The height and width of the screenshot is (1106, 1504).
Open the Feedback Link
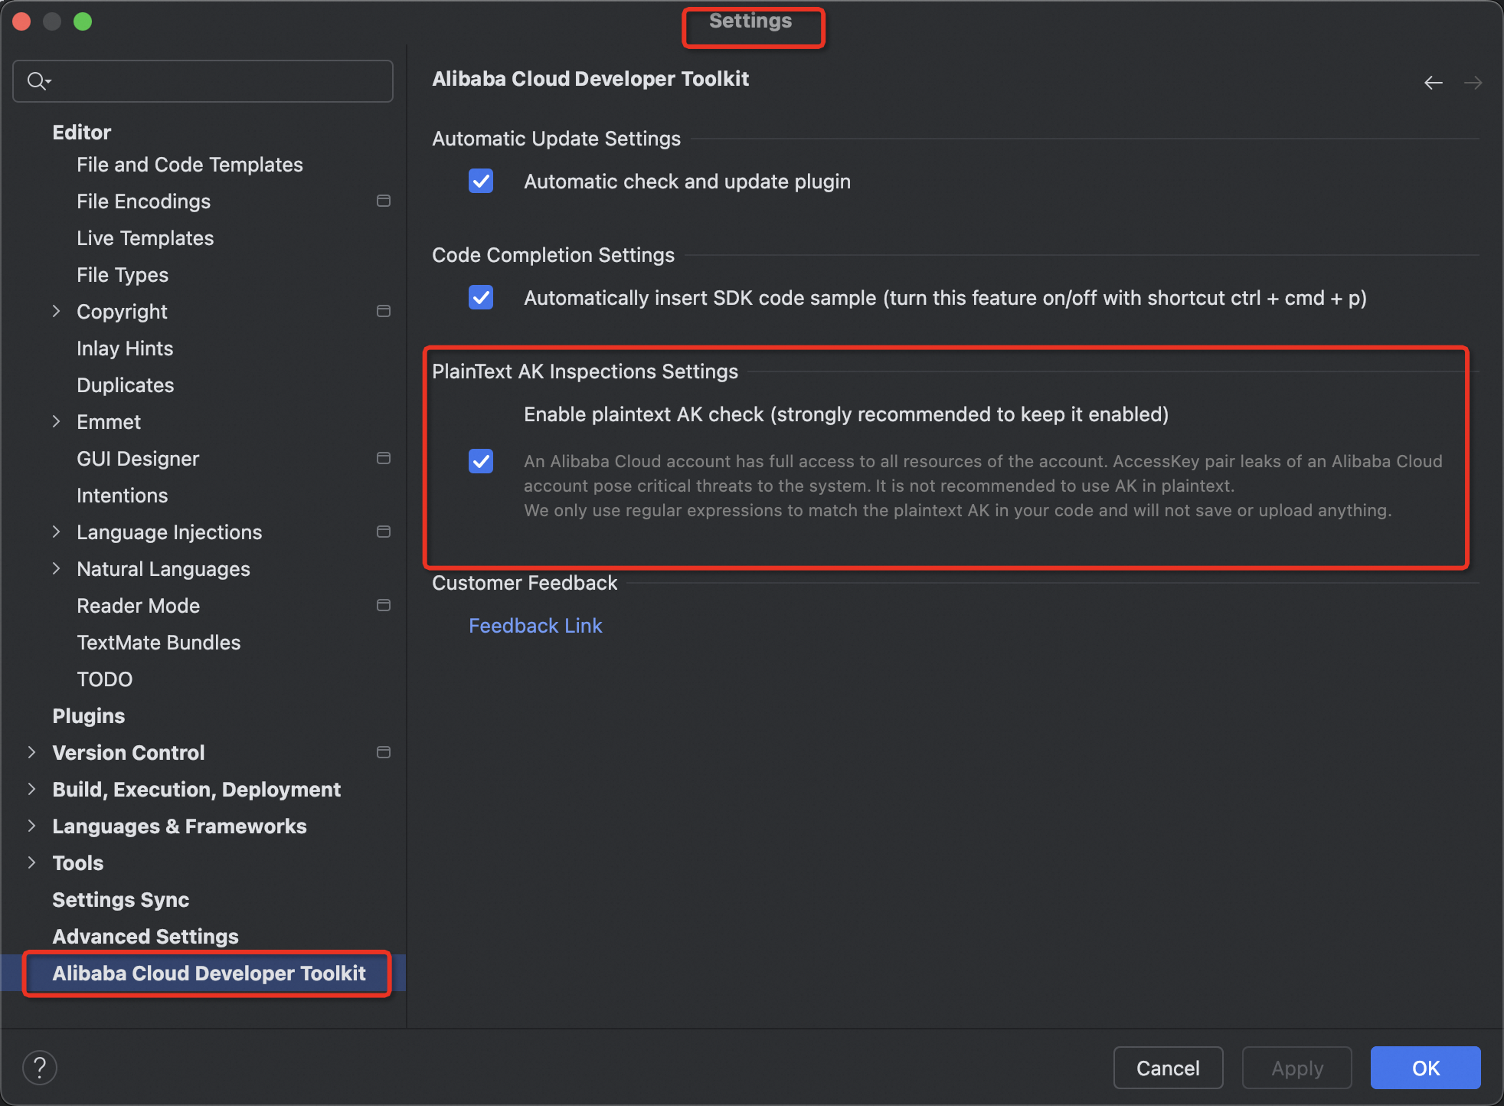[x=535, y=626]
